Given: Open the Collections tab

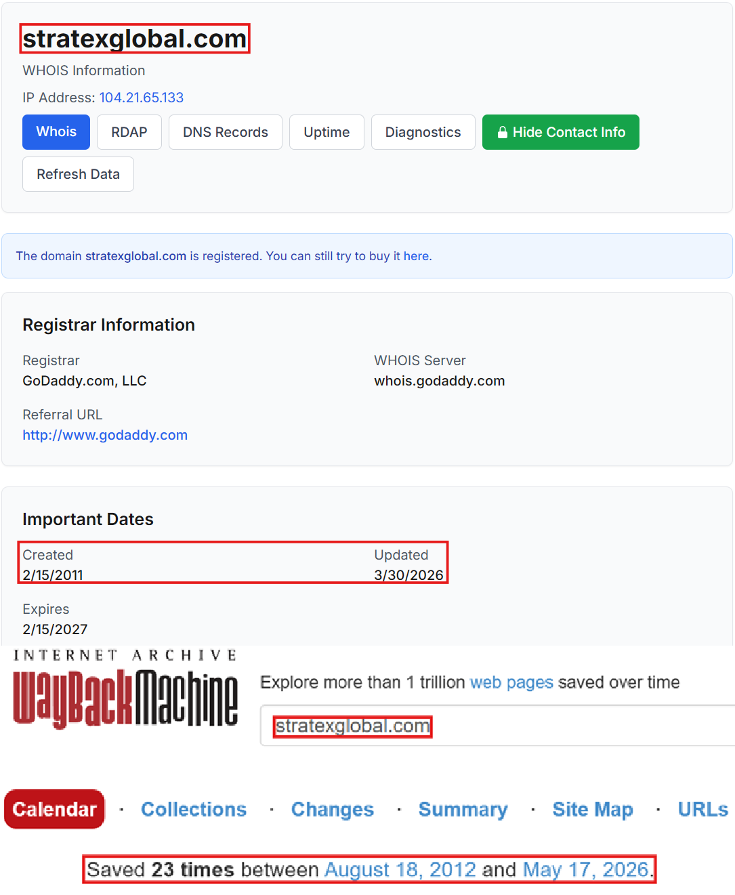Looking at the screenshot, I should coord(194,810).
